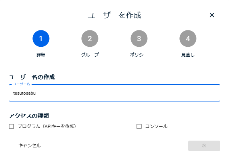The height and width of the screenshot is (159, 229).
Task: Click the キャンセル button
Action: (30, 145)
